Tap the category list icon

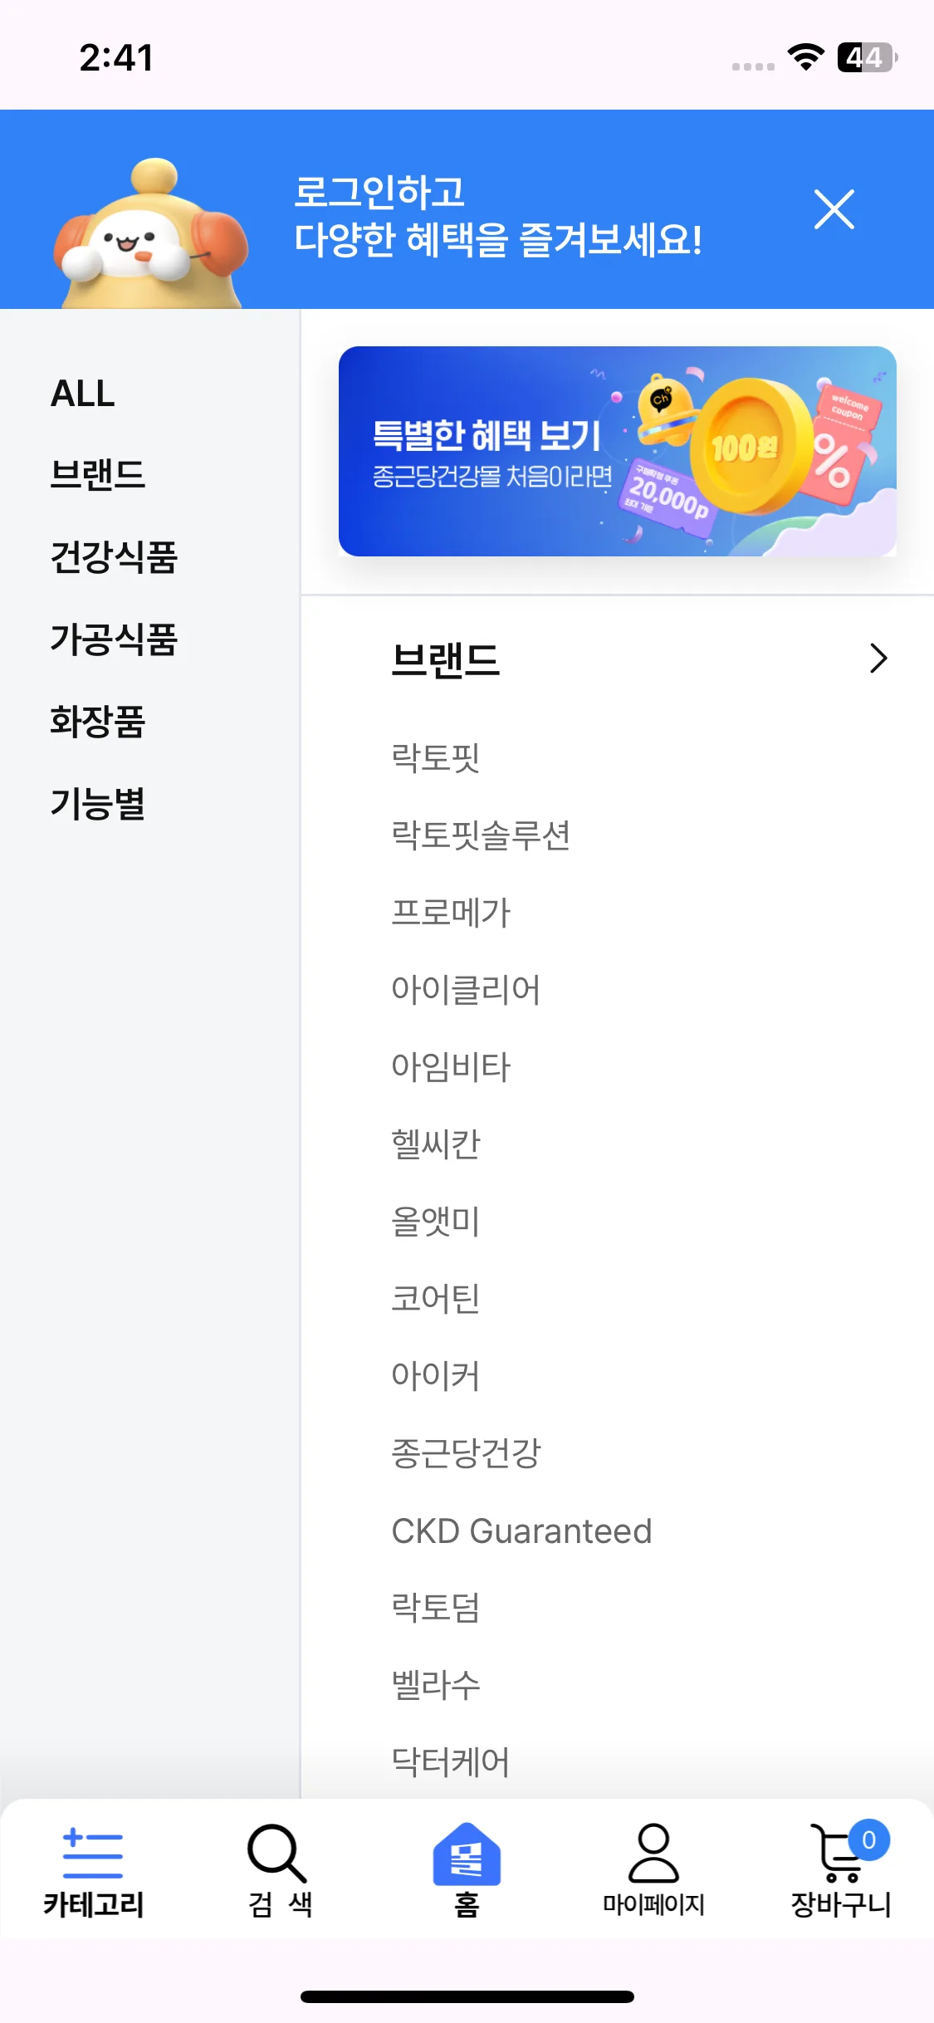coord(93,1854)
